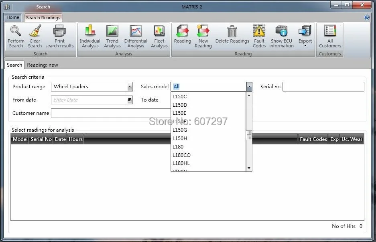This screenshot has height=242, width=376.
Task: Choose L180HL from the sales model list
Action: tap(208, 163)
